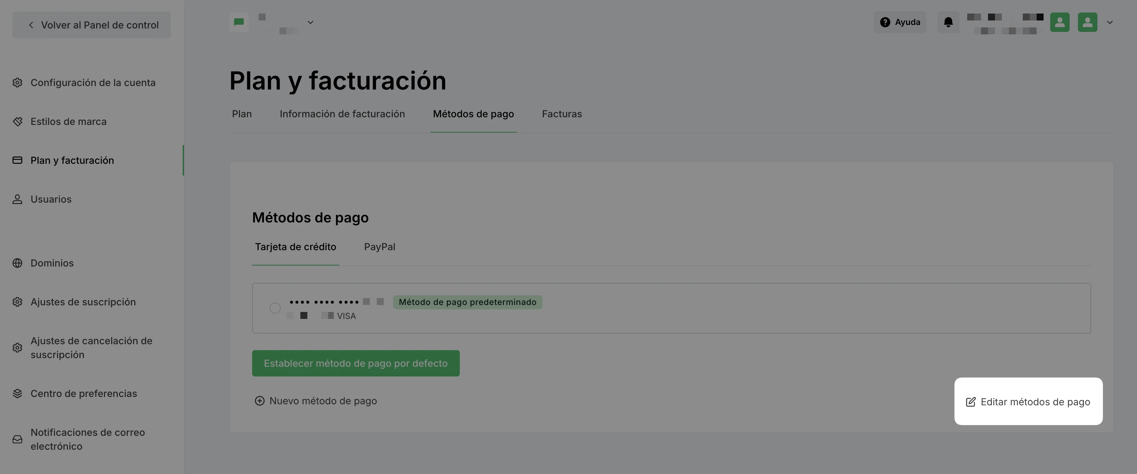Click the green flag workspace logo
The image size is (1137, 474).
click(239, 22)
